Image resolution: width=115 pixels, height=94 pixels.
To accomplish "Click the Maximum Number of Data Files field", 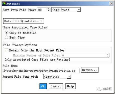I will 84,55.
